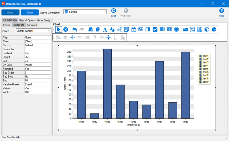Click the center horizontally alignment icon
This screenshot has height=141, width=229.
point(73,37)
